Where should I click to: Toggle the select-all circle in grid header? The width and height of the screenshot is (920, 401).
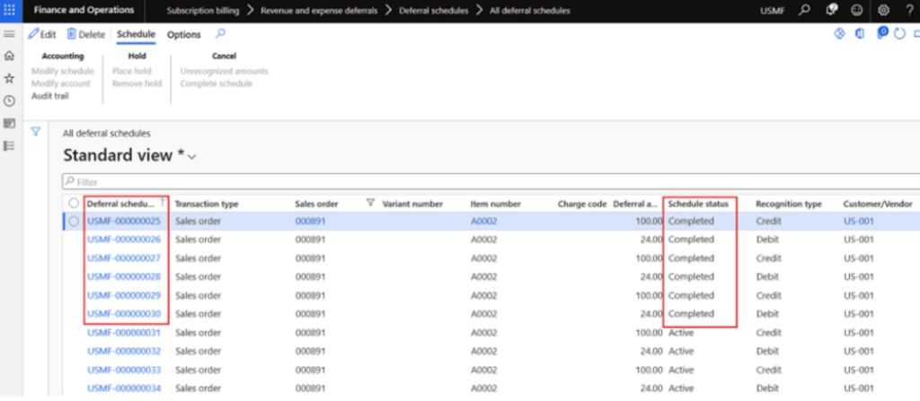click(73, 204)
